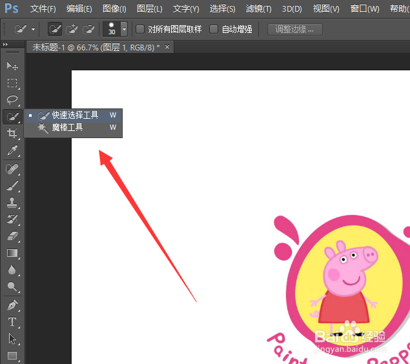The width and height of the screenshot is (410, 364).
Task: Select the Spot Healing Brush tool
Action: [12, 169]
